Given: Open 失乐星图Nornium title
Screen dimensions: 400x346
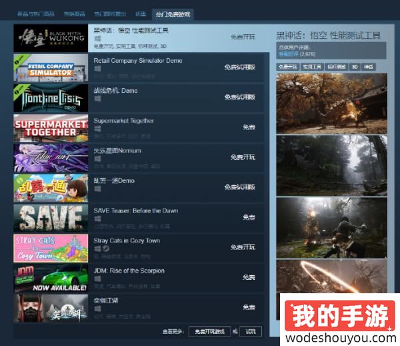Looking at the screenshot, I should [x=117, y=151].
